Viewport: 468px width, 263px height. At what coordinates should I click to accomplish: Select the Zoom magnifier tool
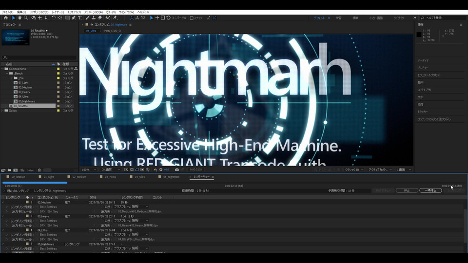pos(26,18)
